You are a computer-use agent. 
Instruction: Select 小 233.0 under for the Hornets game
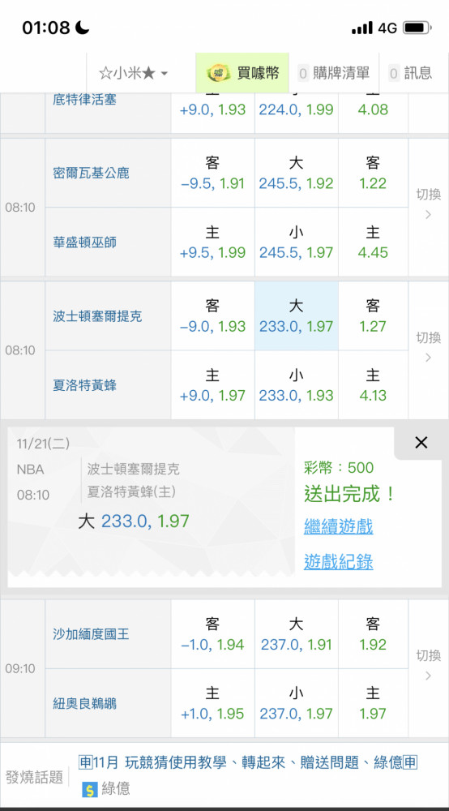[296, 385]
